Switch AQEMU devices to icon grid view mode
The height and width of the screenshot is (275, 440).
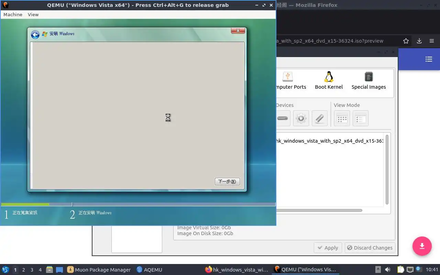point(342,118)
